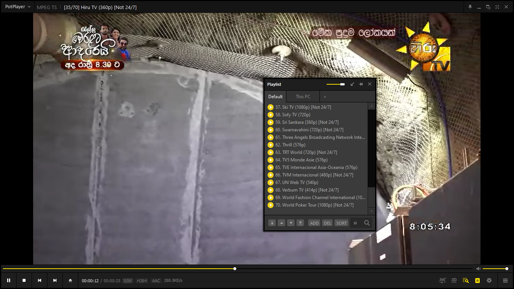Click the S/W decoder indicator
The width and height of the screenshot is (514, 289).
tap(128, 281)
